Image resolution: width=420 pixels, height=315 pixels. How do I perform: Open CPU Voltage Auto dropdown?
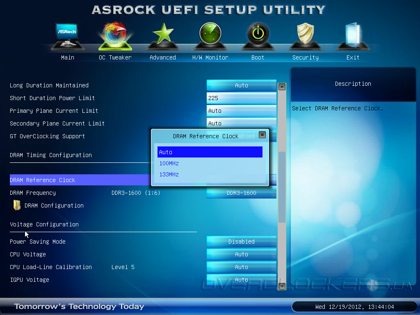tap(241, 254)
